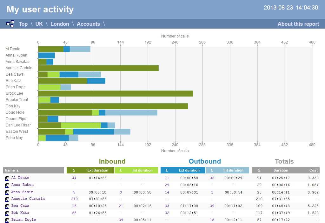Click the user icon beside Bea Caws
Screen dimensions: 325x223
7,206
